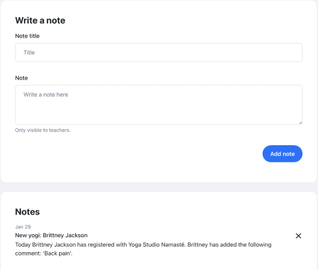
Task: Click the "Only visible to teachers." hint
Action: click(x=43, y=130)
